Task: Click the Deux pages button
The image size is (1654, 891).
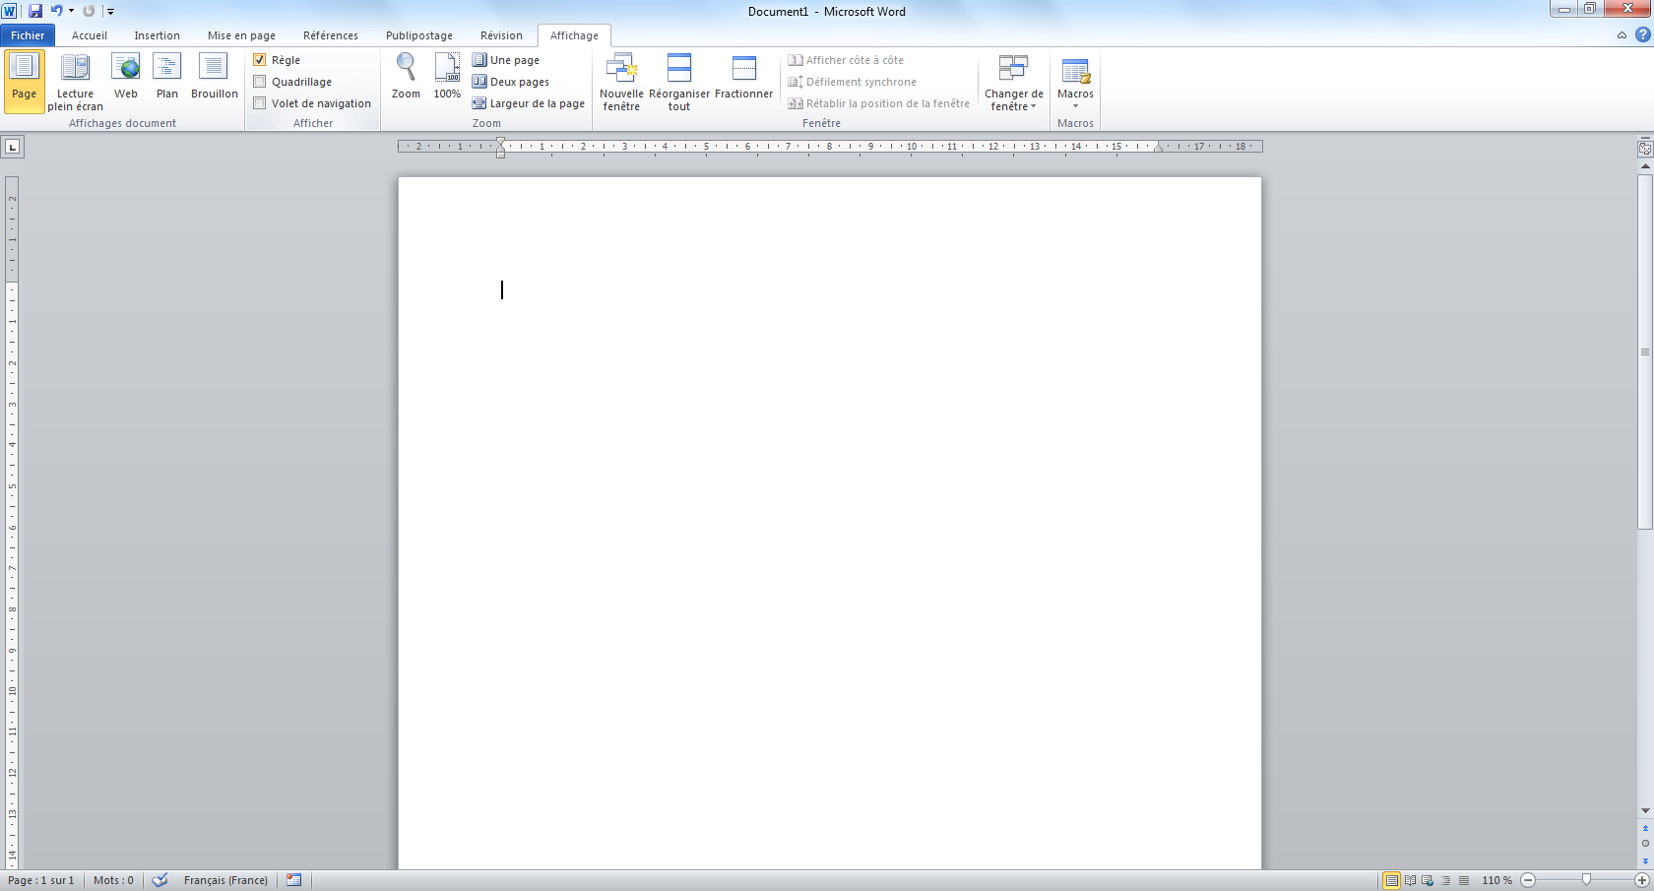Action: click(511, 82)
